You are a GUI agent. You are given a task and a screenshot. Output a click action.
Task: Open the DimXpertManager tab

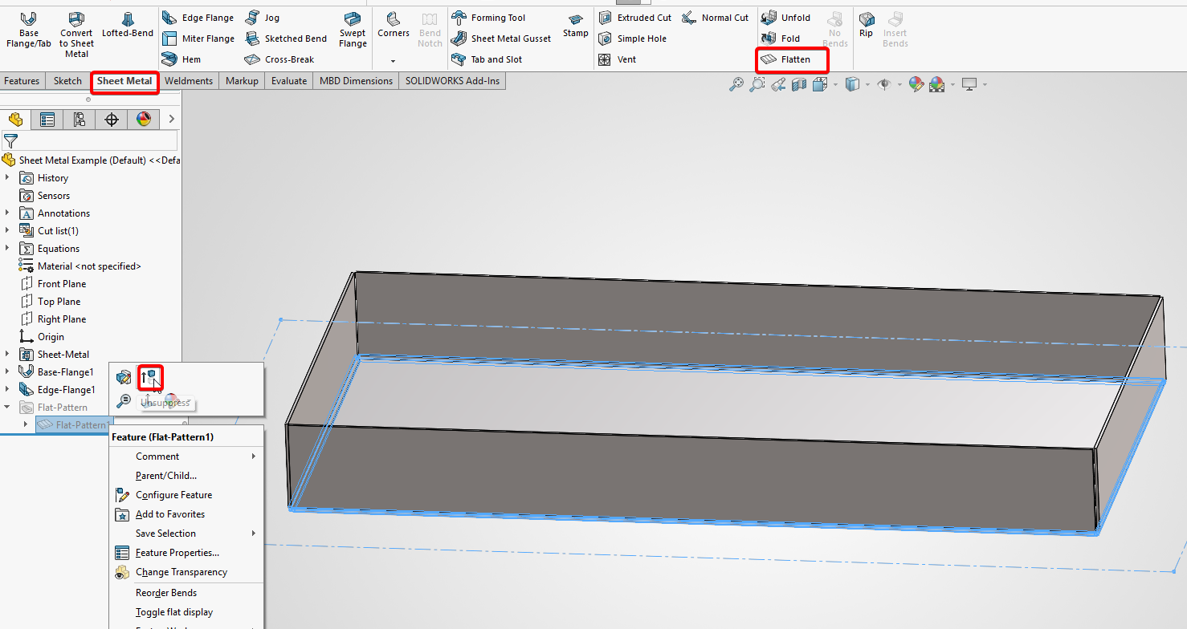tap(112, 120)
